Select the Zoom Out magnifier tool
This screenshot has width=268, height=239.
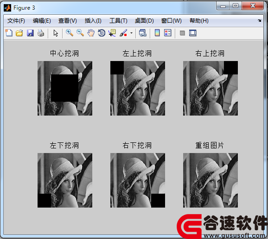(80, 33)
